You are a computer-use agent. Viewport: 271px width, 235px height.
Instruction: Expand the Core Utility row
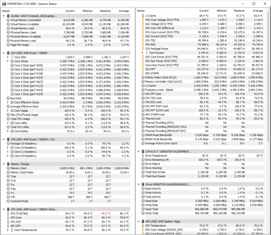click(x=8, y=123)
